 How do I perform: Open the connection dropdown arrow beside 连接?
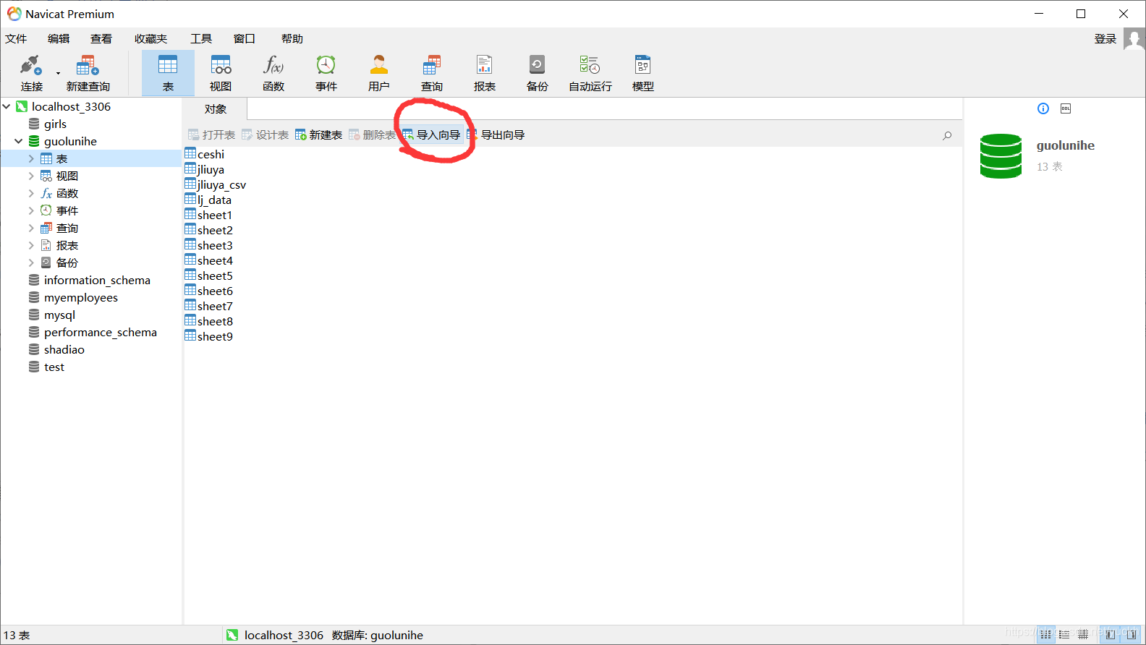point(58,73)
